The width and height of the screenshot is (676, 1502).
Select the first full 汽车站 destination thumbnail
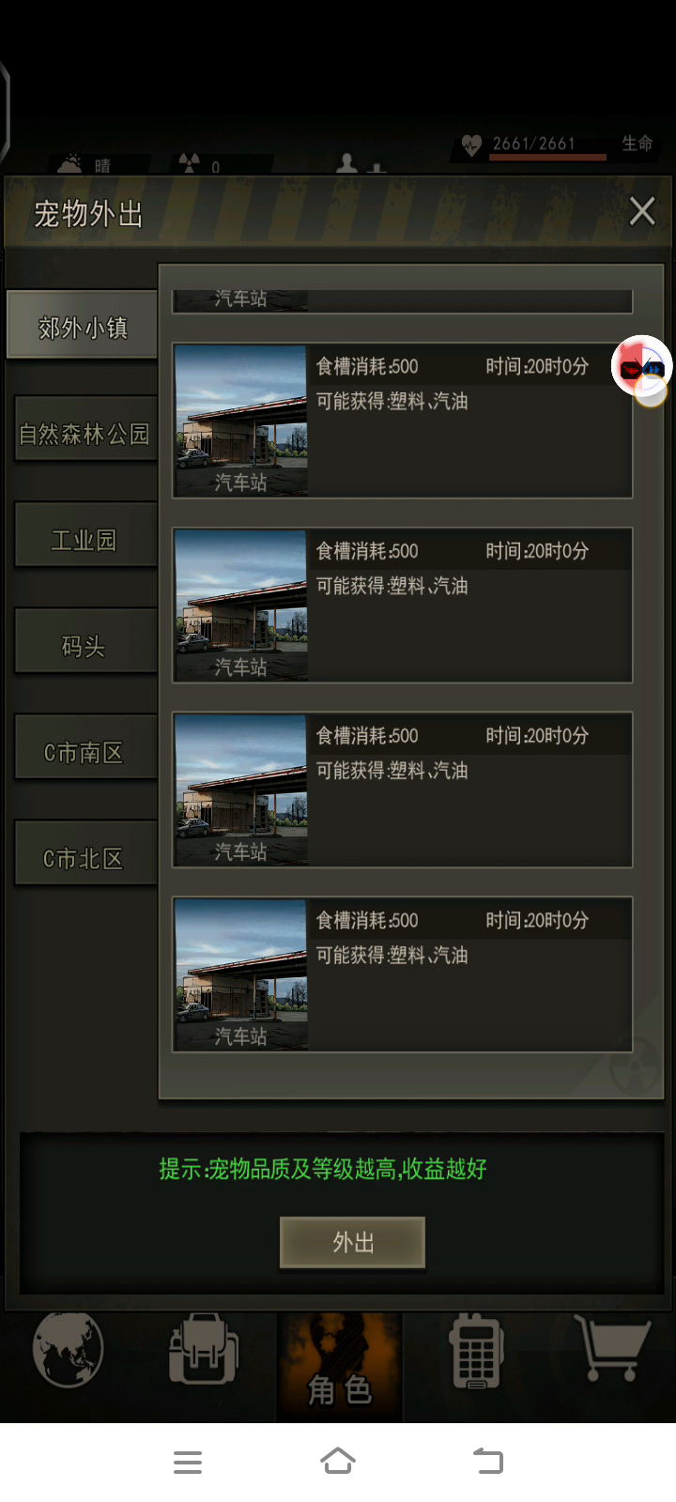(x=241, y=421)
